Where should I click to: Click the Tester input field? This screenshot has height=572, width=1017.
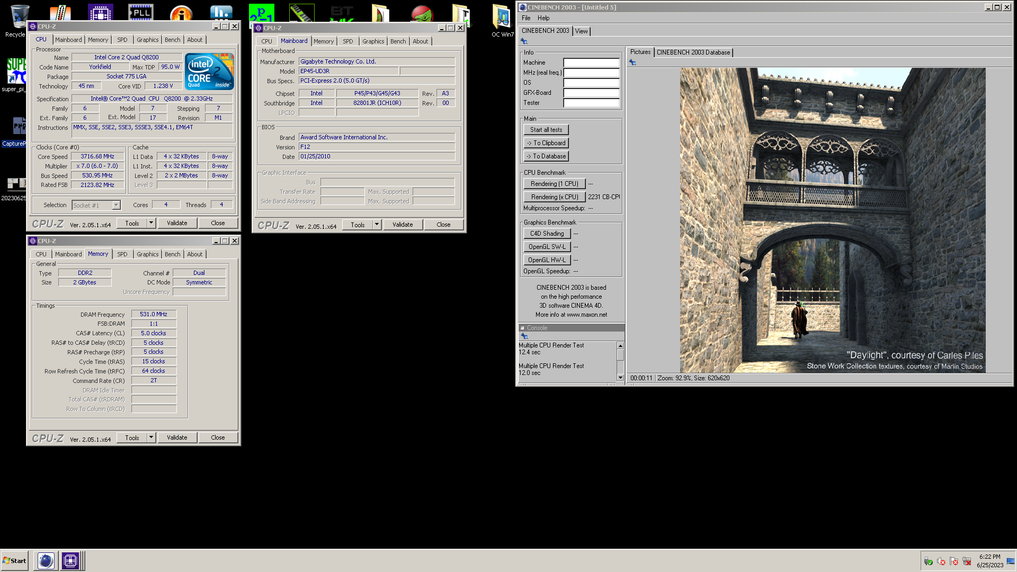click(591, 103)
